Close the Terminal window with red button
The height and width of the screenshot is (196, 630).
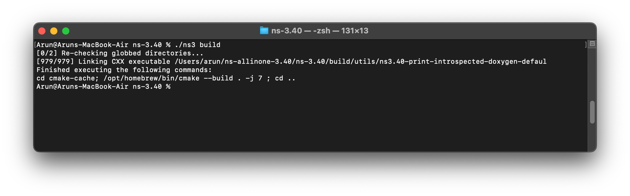pyautogui.click(x=42, y=31)
